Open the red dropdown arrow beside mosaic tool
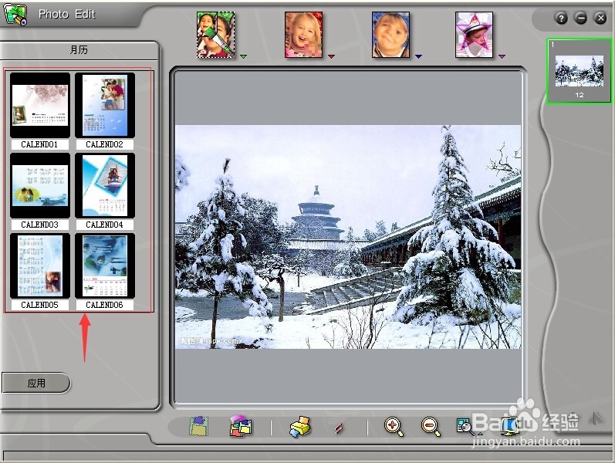This screenshot has width=615, height=463. (x=332, y=56)
